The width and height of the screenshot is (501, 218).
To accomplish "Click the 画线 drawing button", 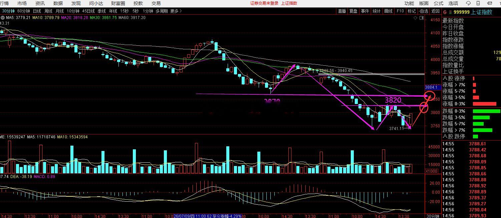I will click(388, 11).
